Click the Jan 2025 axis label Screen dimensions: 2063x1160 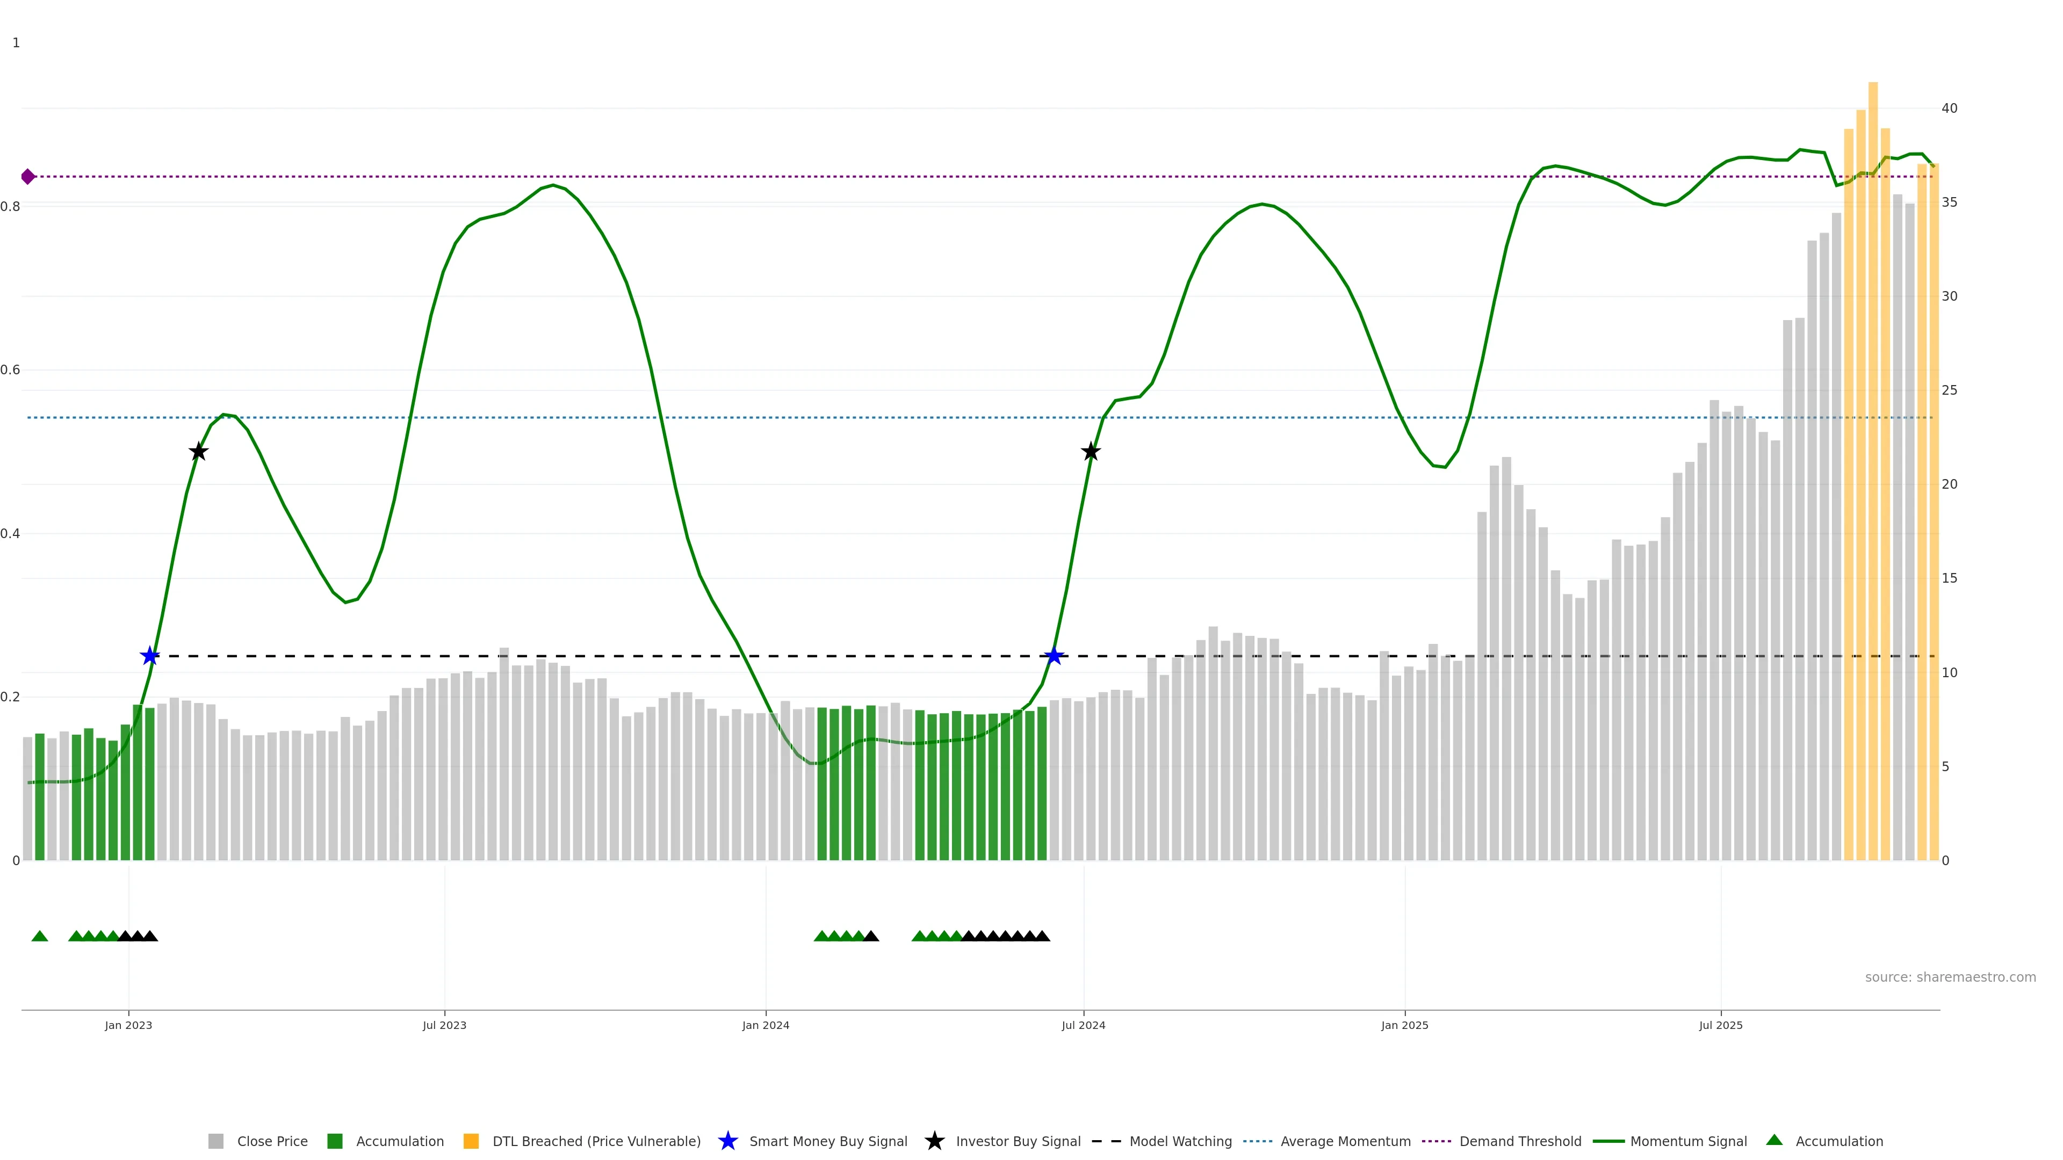tap(1405, 1025)
